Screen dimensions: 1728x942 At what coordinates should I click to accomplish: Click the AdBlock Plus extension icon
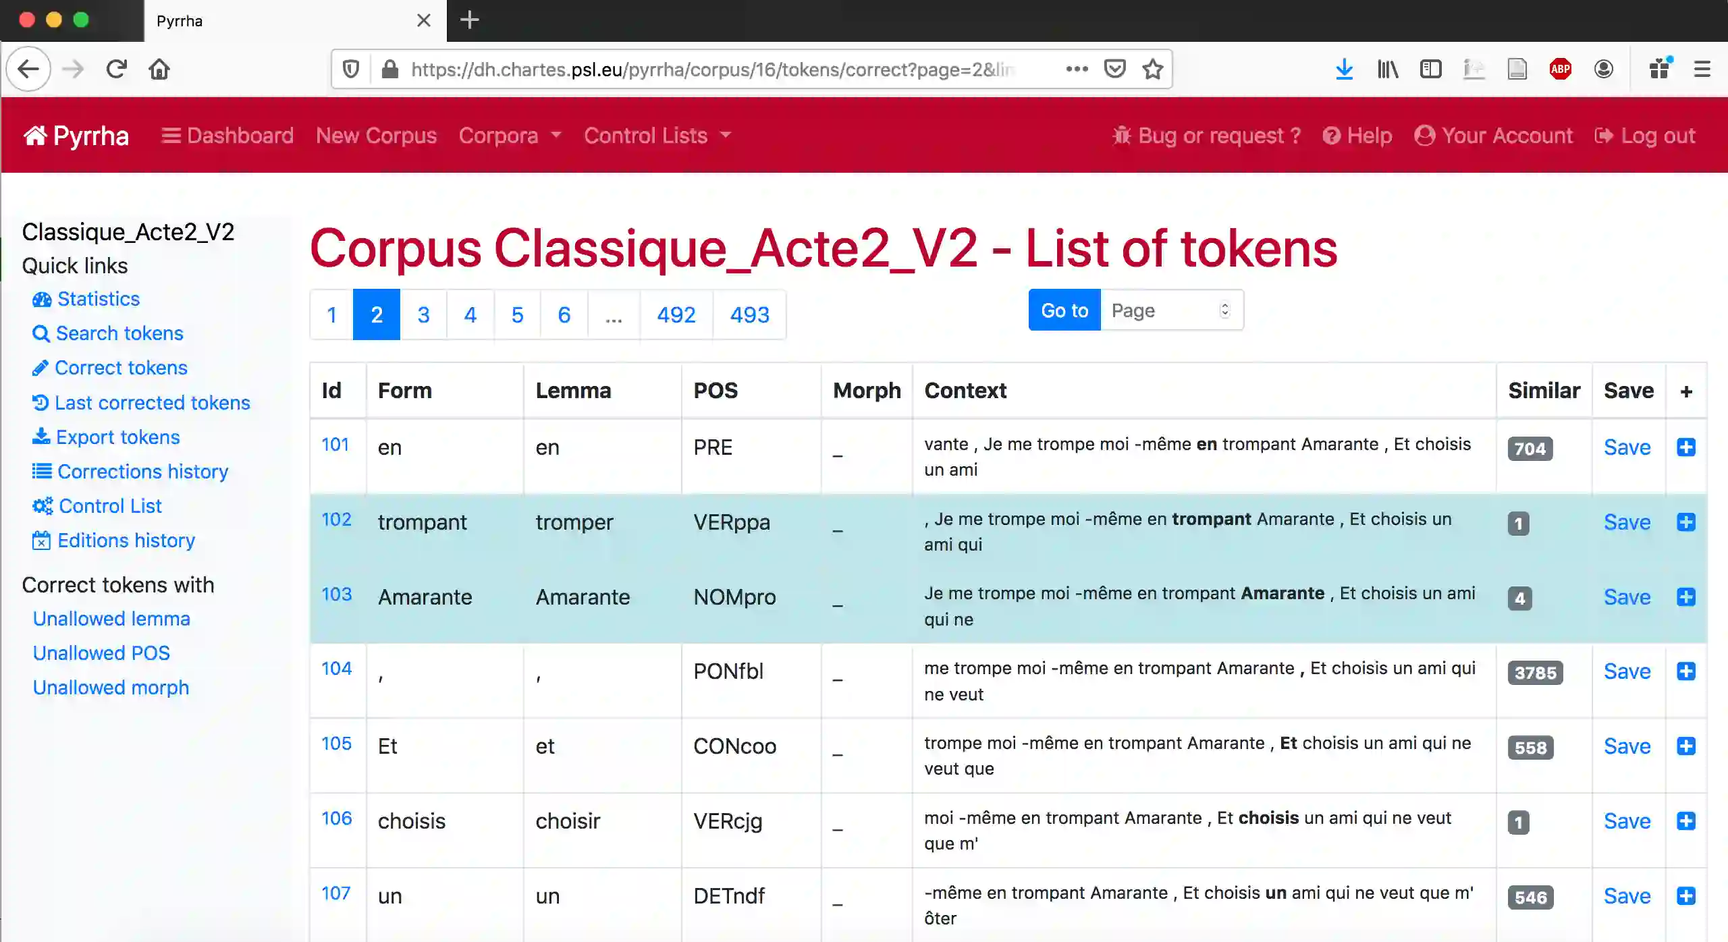pos(1560,69)
